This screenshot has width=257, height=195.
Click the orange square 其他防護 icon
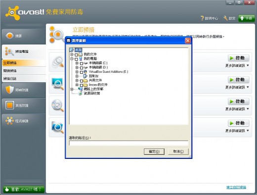click(9, 105)
